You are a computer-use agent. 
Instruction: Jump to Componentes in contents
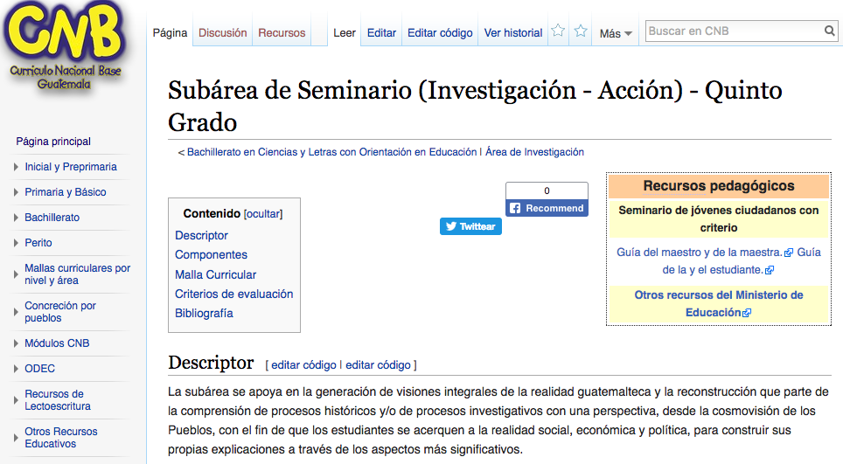(211, 254)
